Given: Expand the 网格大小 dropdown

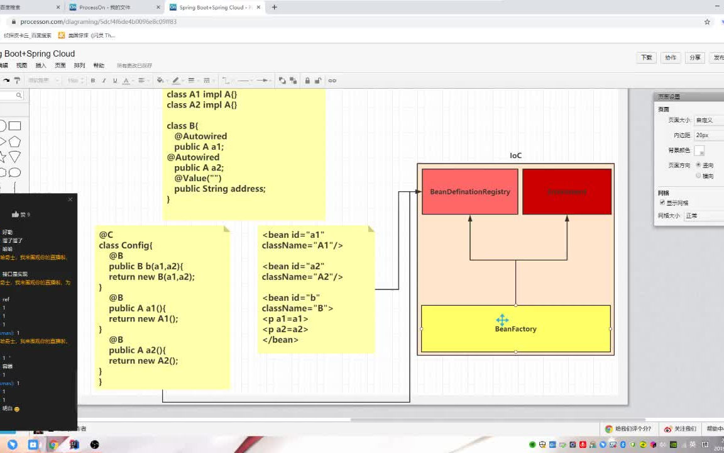Looking at the screenshot, I should (x=704, y=216).
